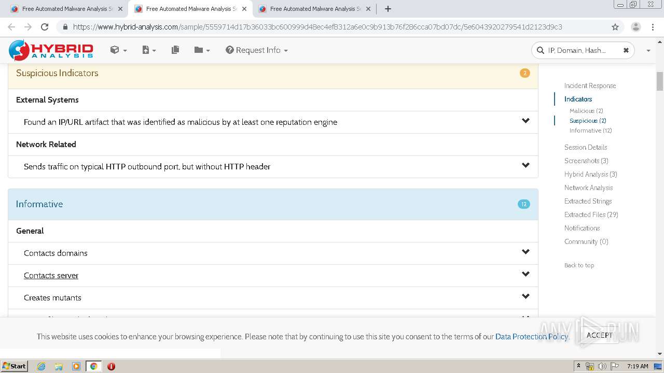This screenshot has height=373, width=664.
Task: Click the page vertical scrollbar thumb
Action: (x=660, y=81)
